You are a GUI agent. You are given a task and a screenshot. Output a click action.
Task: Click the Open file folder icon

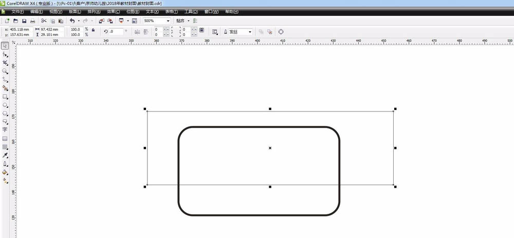tap(15, 21)
